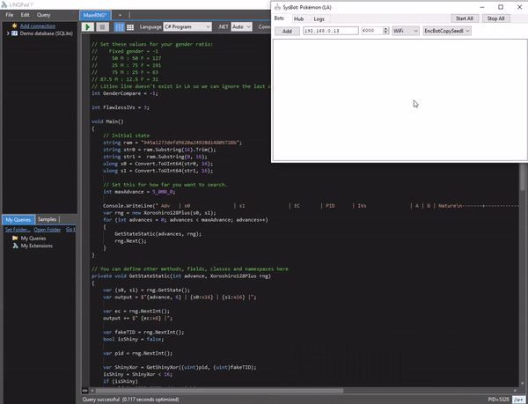The height and width of the screenshot is (404, 528).
Task: Expand the Demo database tree node
Action: [8, 33]
